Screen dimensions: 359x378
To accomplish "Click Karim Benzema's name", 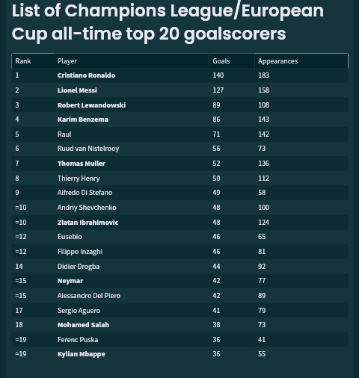I will click(83, 120).
